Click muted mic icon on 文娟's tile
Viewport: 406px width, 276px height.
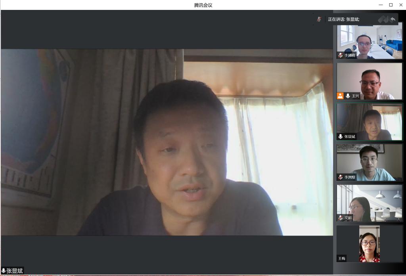[x=340, y=218]
